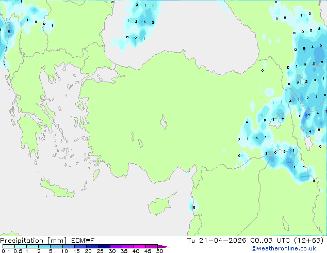This screenshot has height=253, width=327.
Task: Click the 1–2 mm legend color box
Action: [x=32, y=246]
